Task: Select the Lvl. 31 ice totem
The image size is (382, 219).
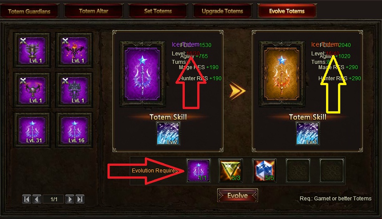Action: [32, 130]
